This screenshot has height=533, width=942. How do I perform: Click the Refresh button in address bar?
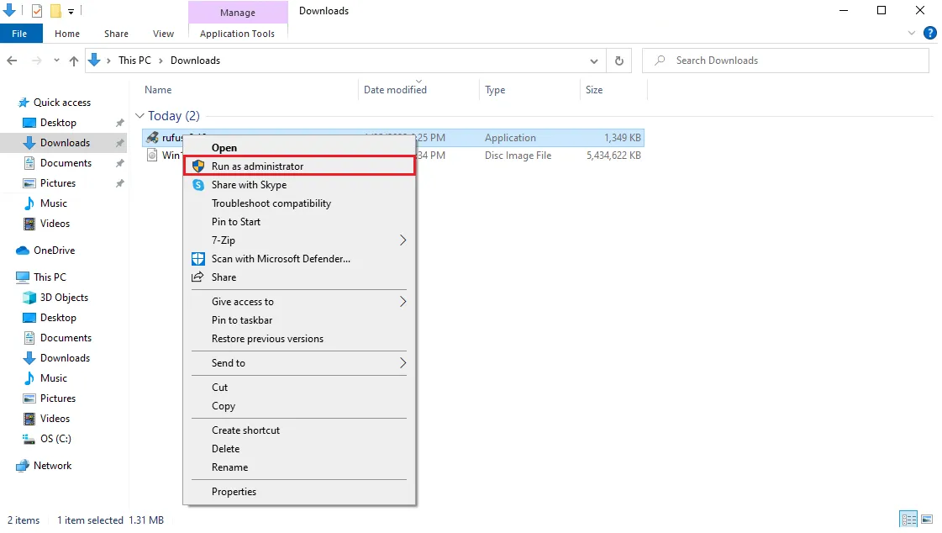(618, 61)
